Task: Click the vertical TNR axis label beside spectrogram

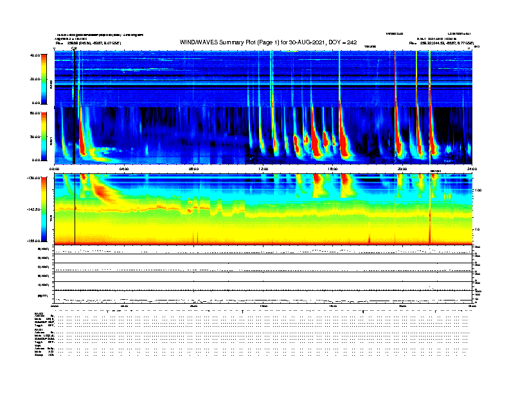Action: click(x=51, y=220)
